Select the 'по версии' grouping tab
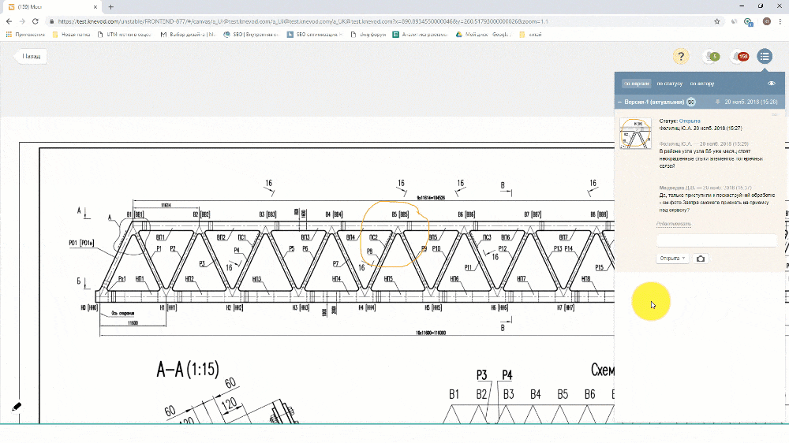Viewport: 789px width, 443px height. 637,84
